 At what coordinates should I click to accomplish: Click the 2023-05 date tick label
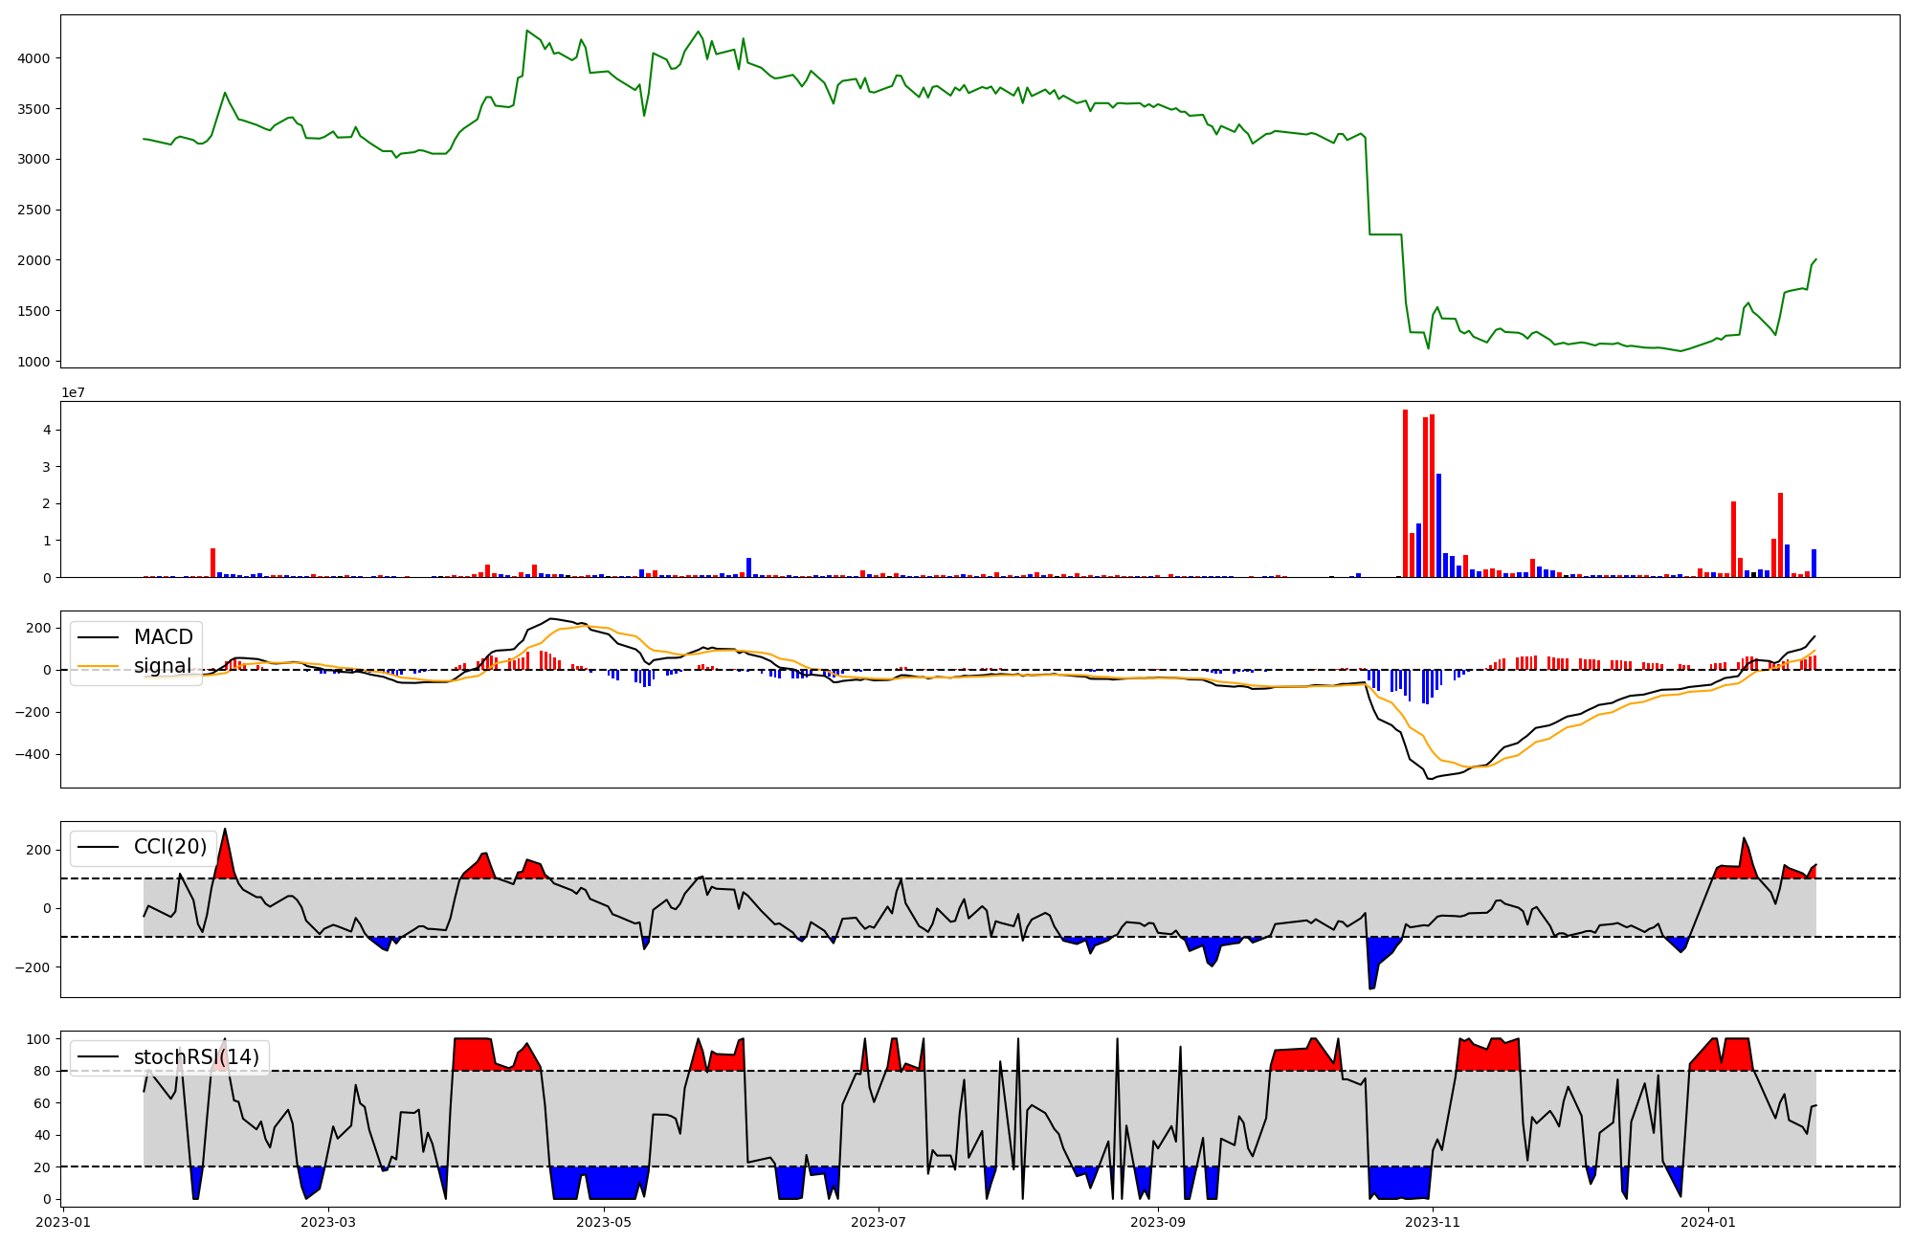pyautogui.click(x=604, y=1222)
